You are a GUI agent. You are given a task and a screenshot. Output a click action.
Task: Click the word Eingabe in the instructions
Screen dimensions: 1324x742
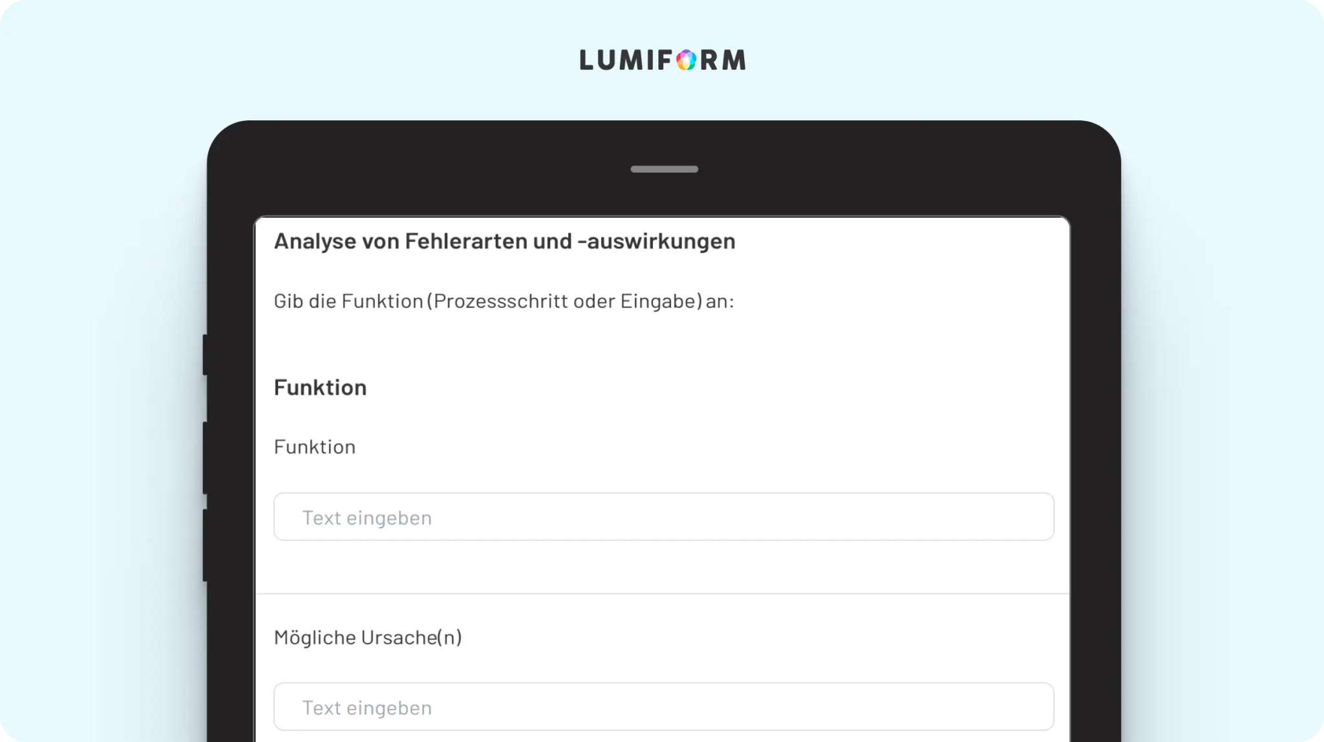[658, 301]
